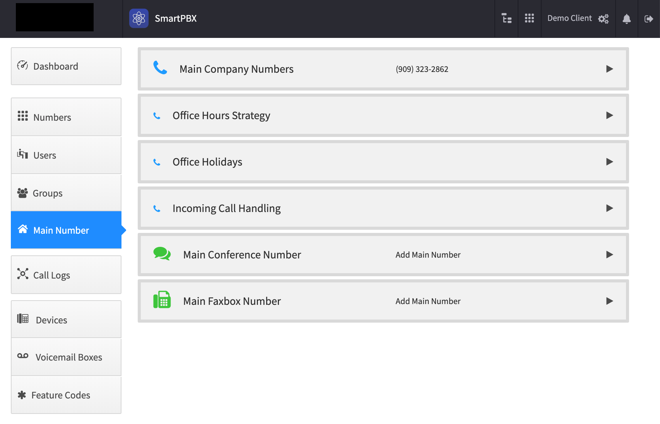Expand Office Holidays arrow
Image resolution: width=660 pixels, height=424 pixels.
[610, 162]
